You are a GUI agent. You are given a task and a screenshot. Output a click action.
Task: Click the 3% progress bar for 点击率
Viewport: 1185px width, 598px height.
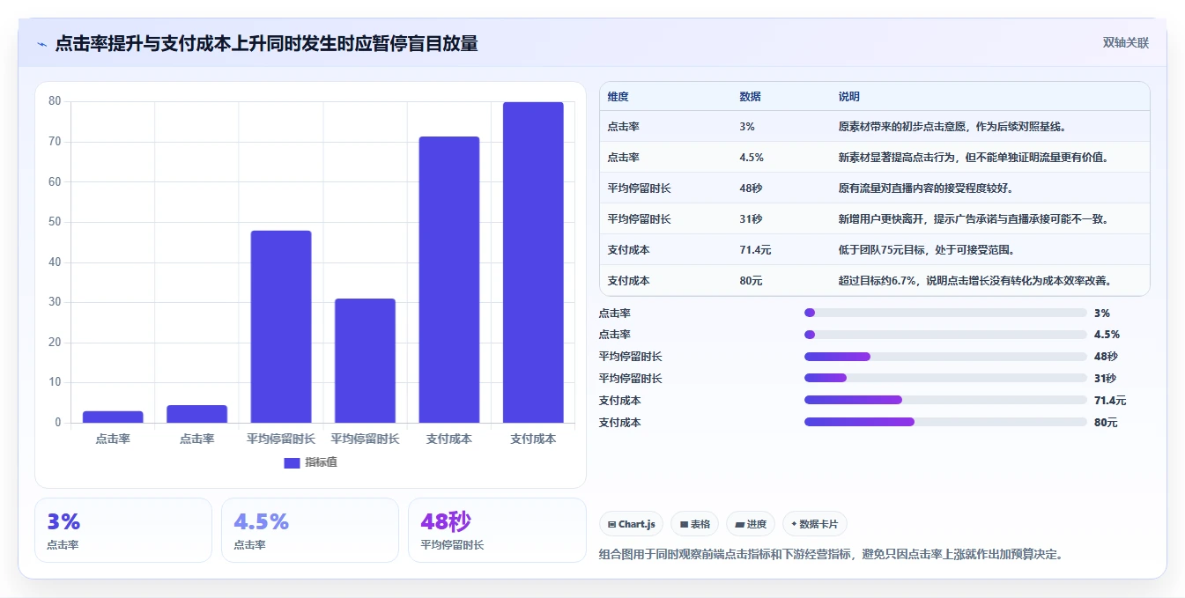(945, 313)
